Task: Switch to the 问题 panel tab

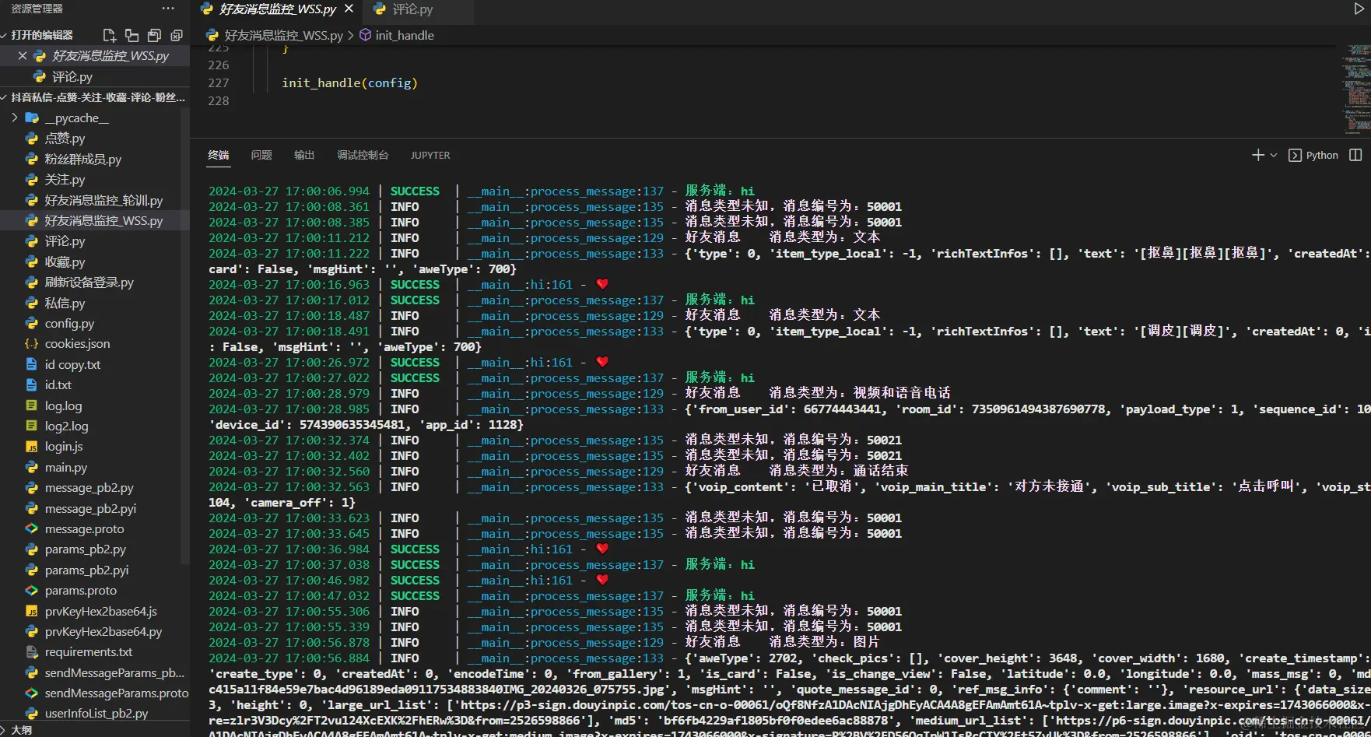Action: point(261,155)
